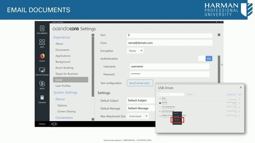Expand the Device settings group

point(60,99)
